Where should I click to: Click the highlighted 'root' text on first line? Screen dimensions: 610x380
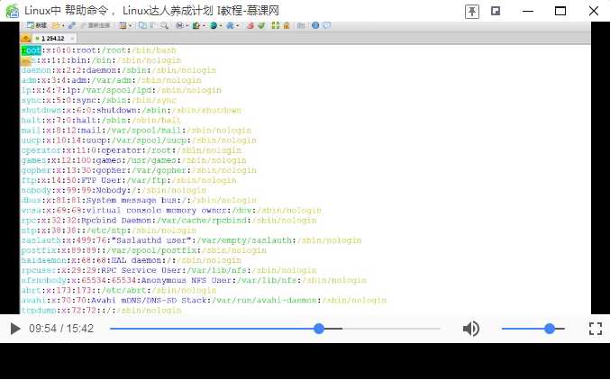pos(32,50)
